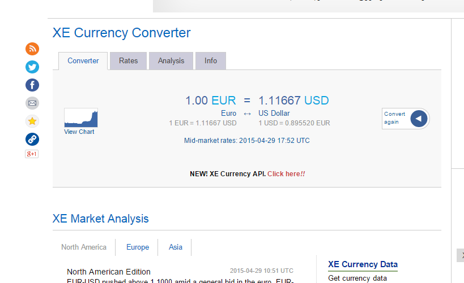464x283 pixels.
Task: Copy link using the chain icon
Action: click(x=32, y=139)
